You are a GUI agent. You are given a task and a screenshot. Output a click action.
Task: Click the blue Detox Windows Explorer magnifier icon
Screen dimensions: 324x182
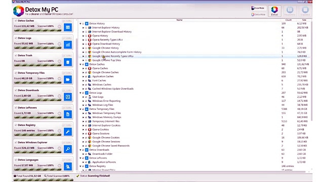[68, 149]
